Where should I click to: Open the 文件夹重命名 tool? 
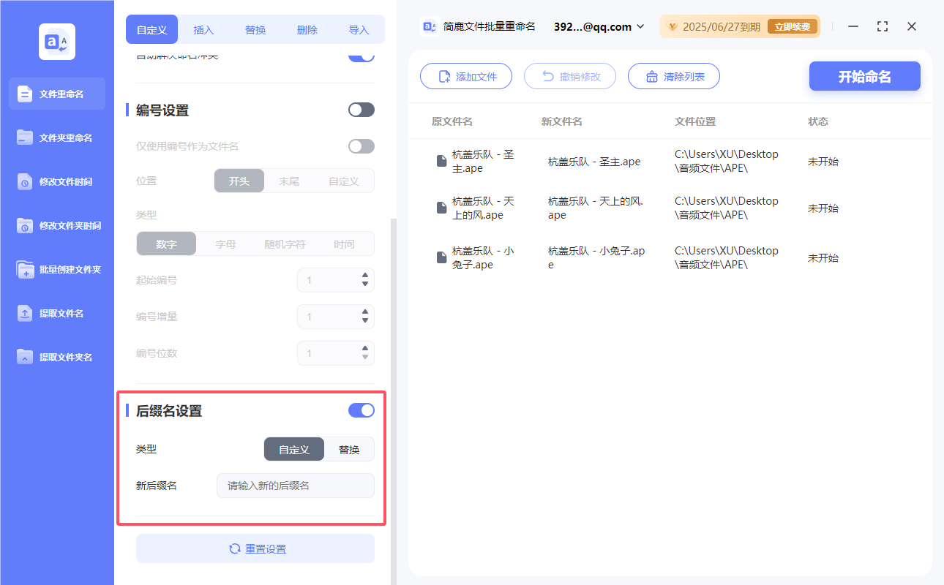(x=56, y=137)
